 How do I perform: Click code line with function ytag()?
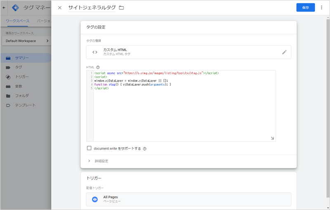tap(132, 85)
